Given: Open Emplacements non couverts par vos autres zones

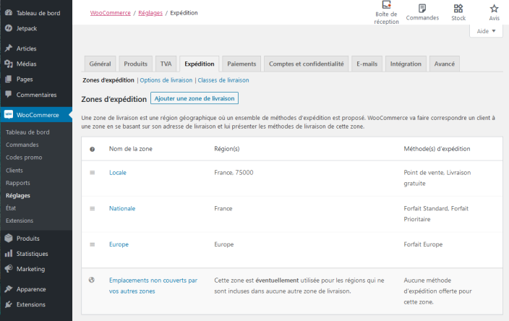Looking at the screenshot, I should [153, 286].
